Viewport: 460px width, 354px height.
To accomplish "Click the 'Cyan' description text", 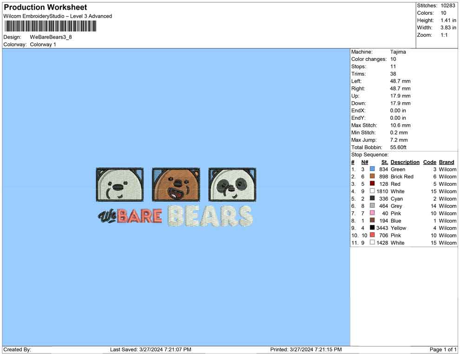I will 397,198.
